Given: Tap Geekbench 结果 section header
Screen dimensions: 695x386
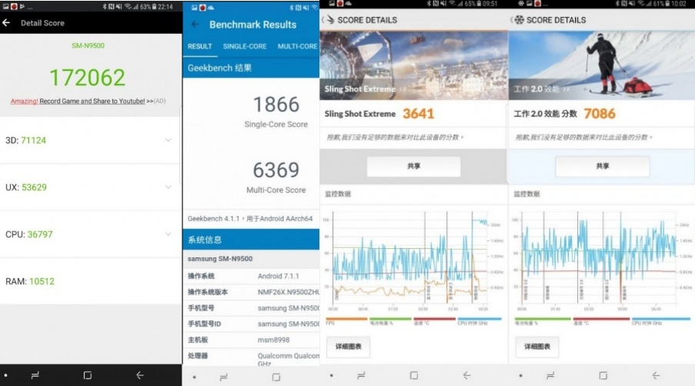Looking at the screenshot, I should tap(251, 68).
